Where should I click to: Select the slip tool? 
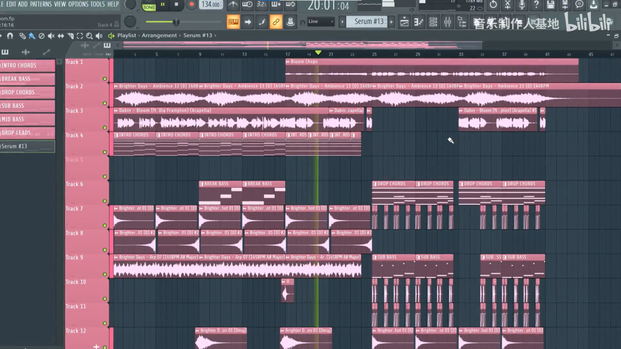[60, 36]
